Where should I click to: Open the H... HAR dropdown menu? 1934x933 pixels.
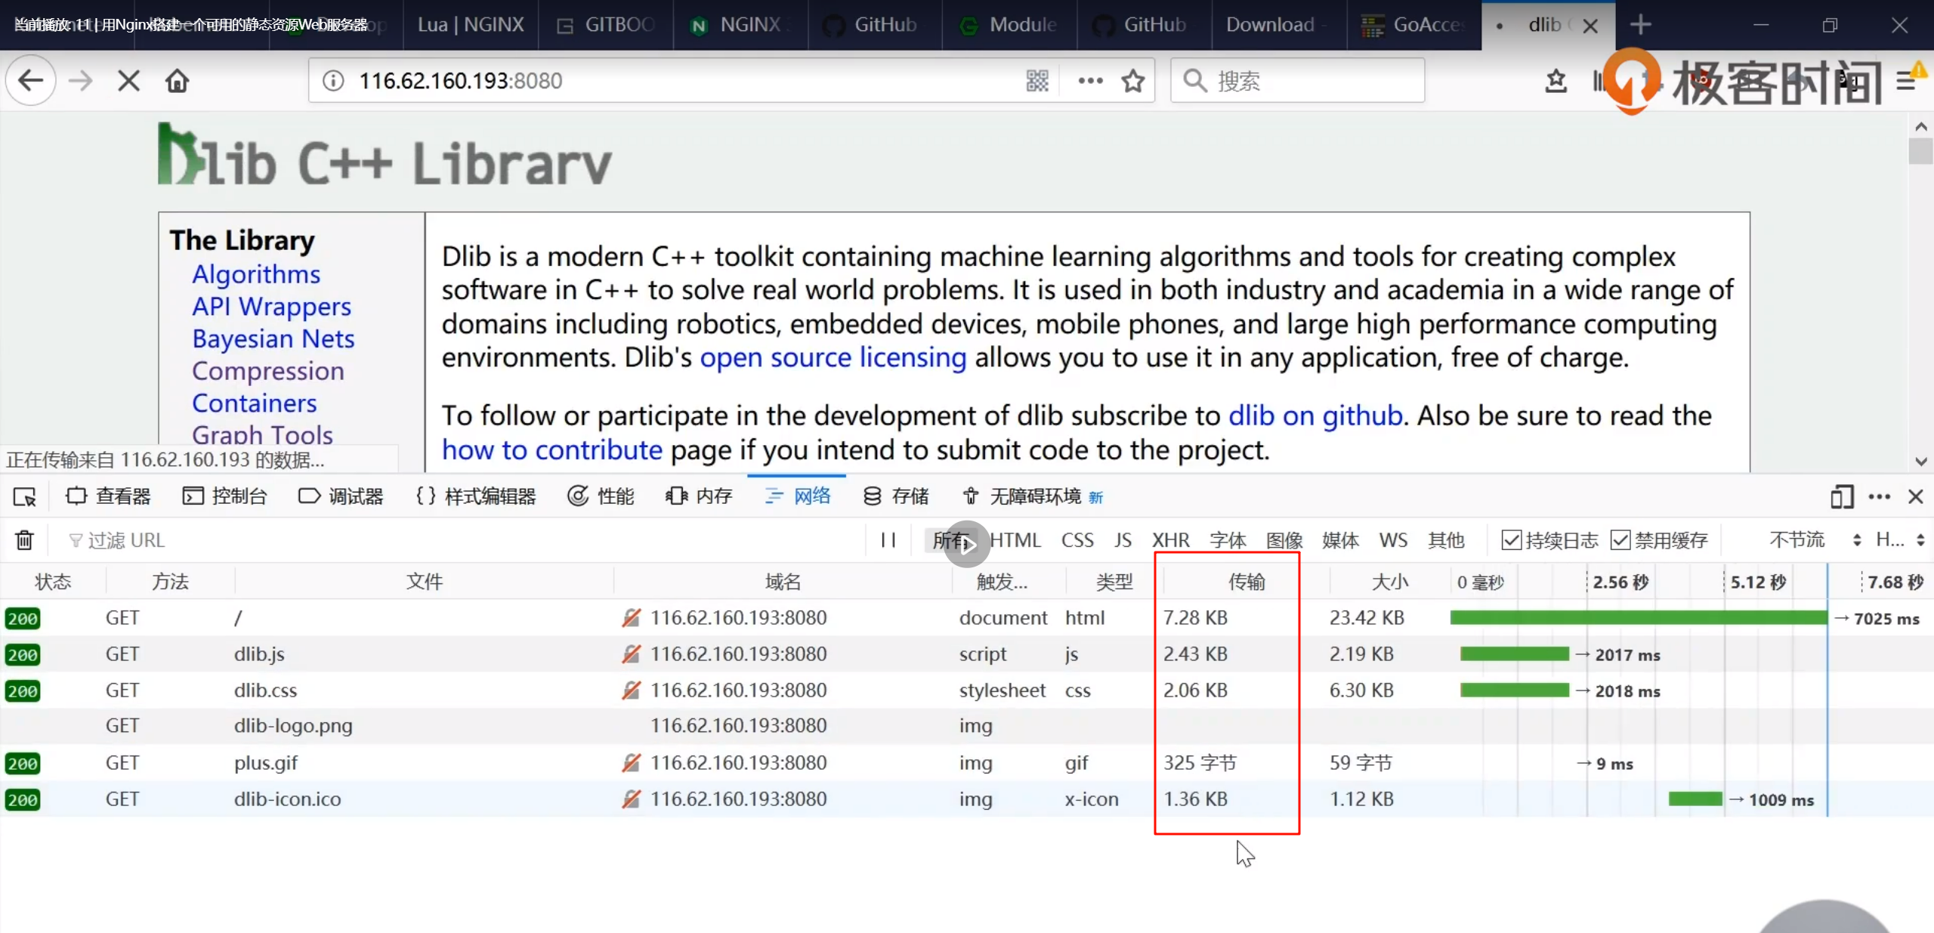pyautogui.click(x=1900, y=540)
